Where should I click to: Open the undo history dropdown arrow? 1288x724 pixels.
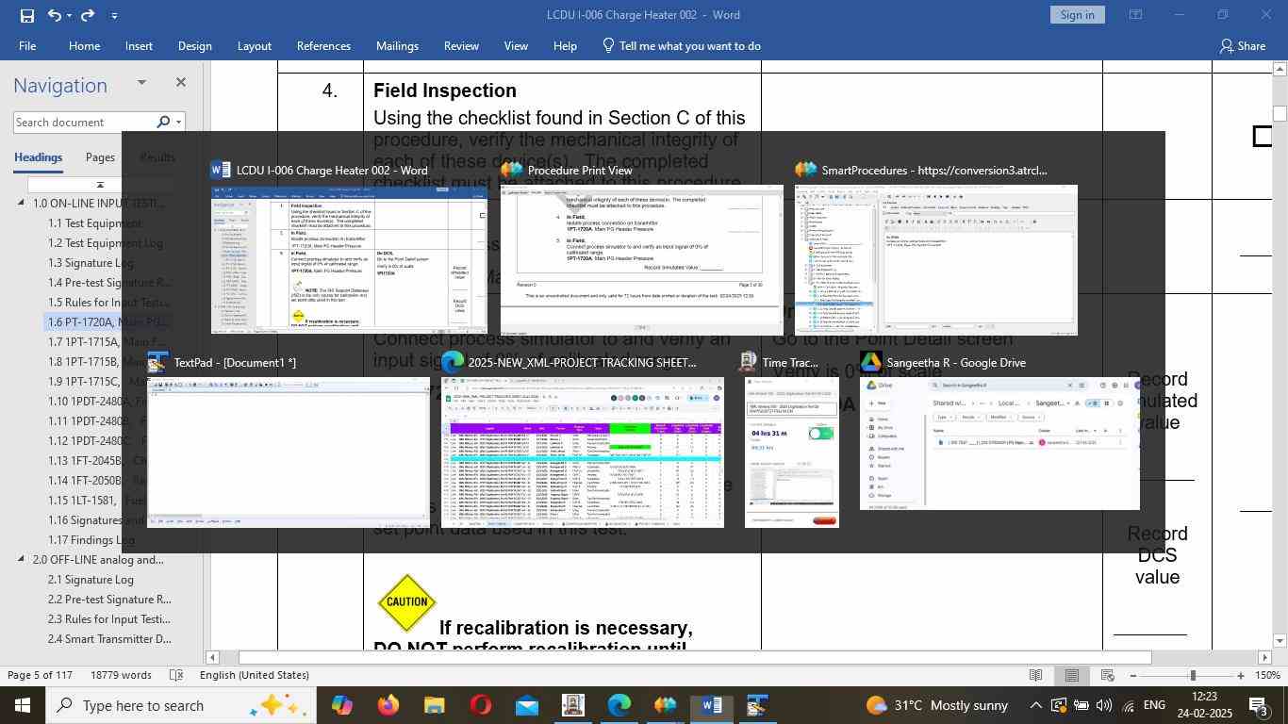69,15
